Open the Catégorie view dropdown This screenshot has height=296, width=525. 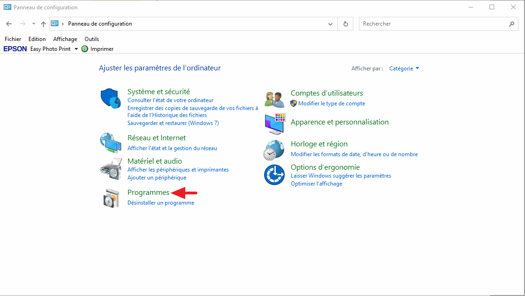coord(404,69)
